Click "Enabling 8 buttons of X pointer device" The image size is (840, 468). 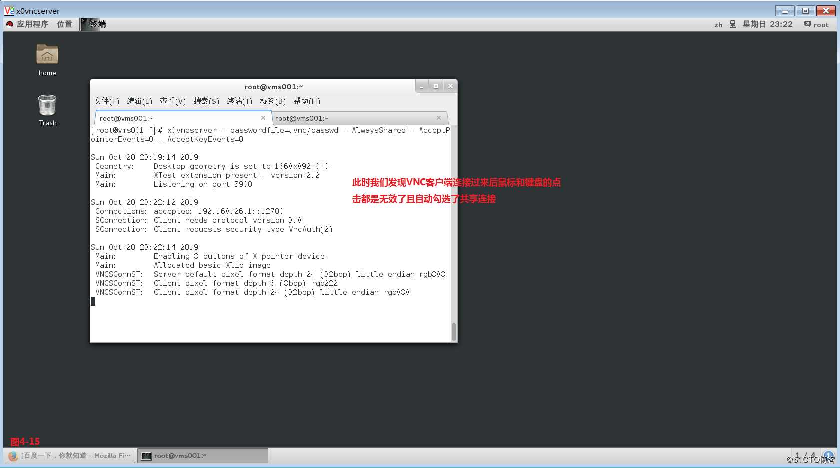(x=239, y=256)
